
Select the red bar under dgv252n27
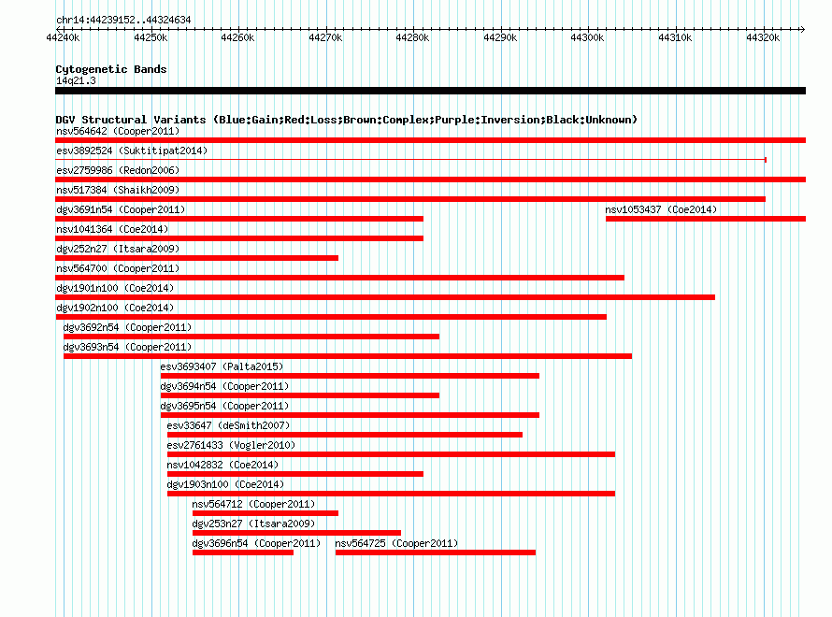(x=197, y=258)
